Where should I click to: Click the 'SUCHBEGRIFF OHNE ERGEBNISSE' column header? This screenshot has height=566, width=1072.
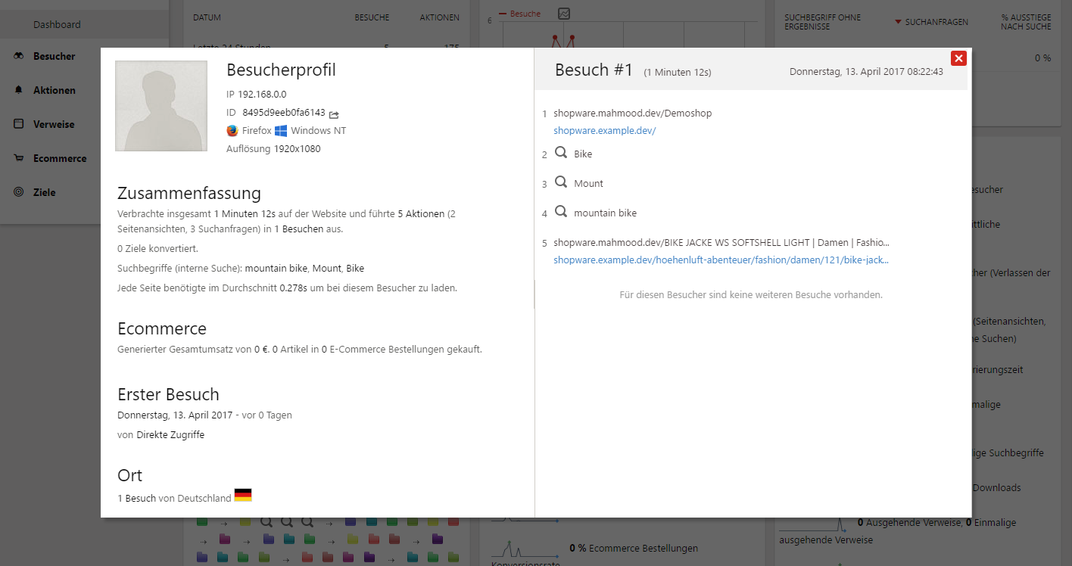coord(822,22)
